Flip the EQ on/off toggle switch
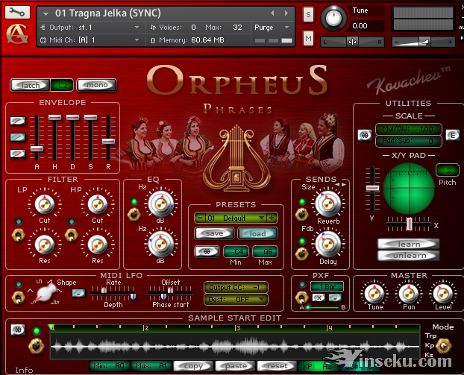 (x=134, y=215)
